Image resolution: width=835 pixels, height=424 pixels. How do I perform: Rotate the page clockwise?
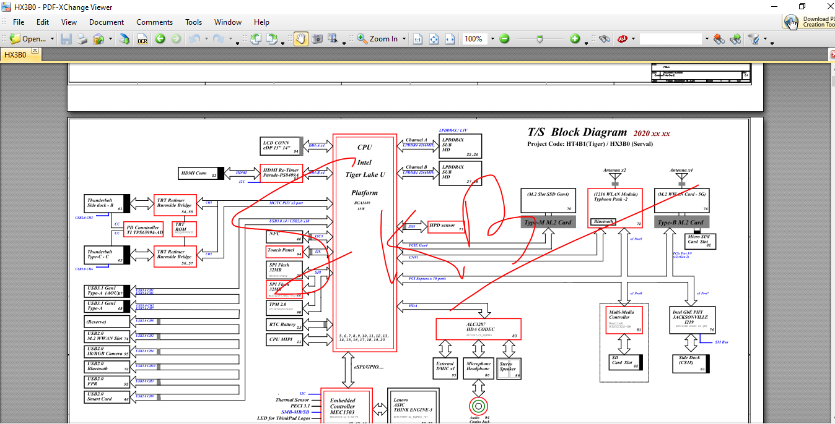272,39
